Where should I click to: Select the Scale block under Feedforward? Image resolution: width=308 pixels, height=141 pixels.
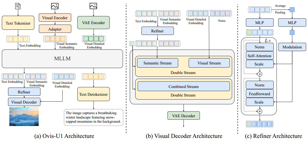click(x=260, y=102)
